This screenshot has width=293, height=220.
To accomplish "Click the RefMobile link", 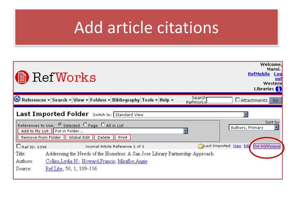I will pyautogui.click(x=259, y=74).
